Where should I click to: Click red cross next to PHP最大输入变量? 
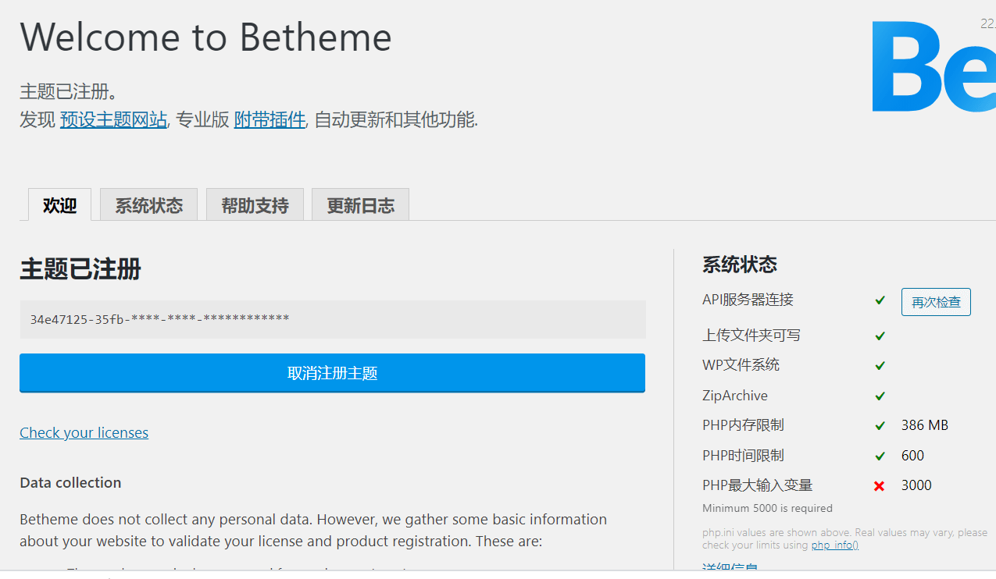880,485
